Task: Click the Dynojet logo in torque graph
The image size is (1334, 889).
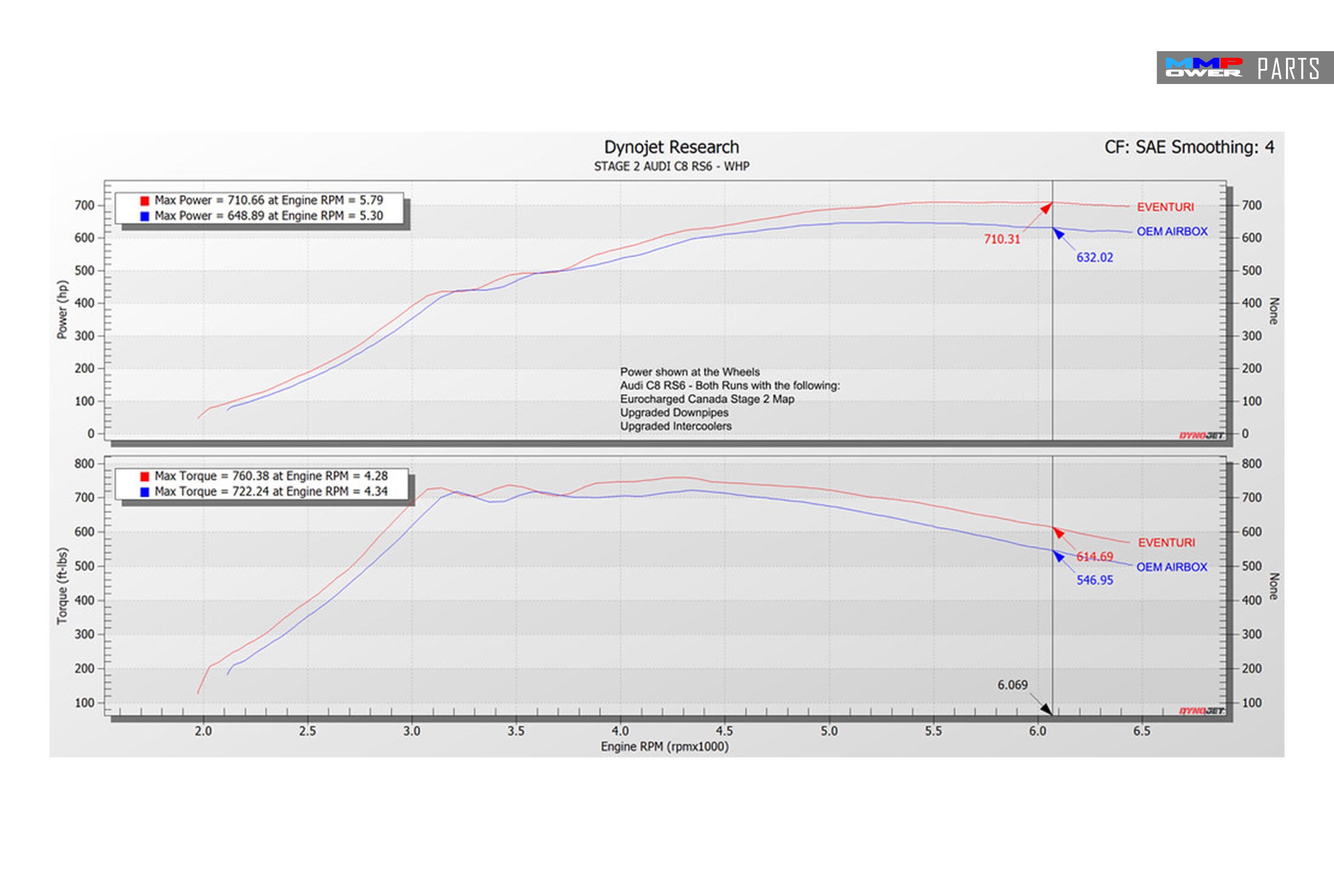Action: (x=1201, y=711)
